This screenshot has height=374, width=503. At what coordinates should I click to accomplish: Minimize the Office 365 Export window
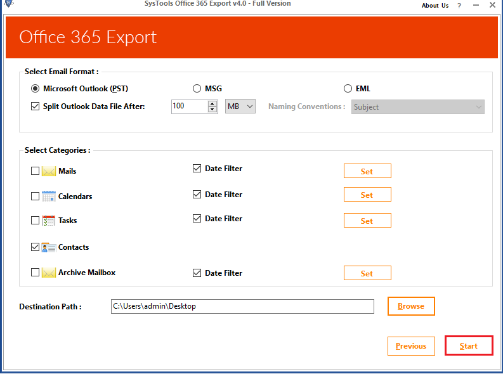(476, 5)
